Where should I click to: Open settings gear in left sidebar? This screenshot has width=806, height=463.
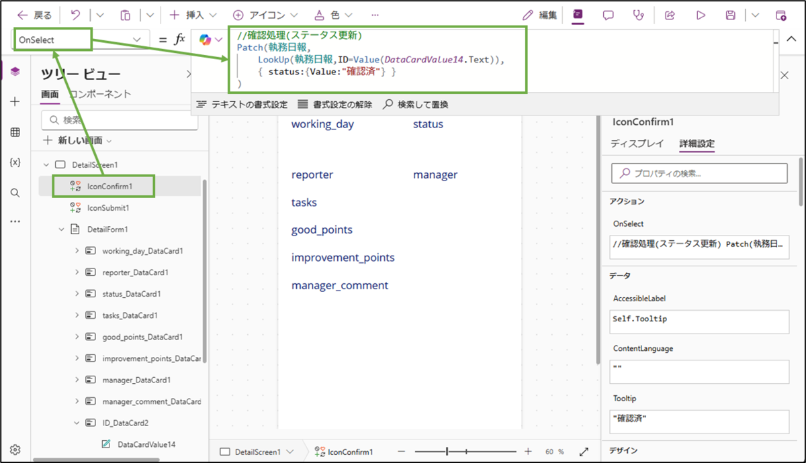[x=15, y=450]
